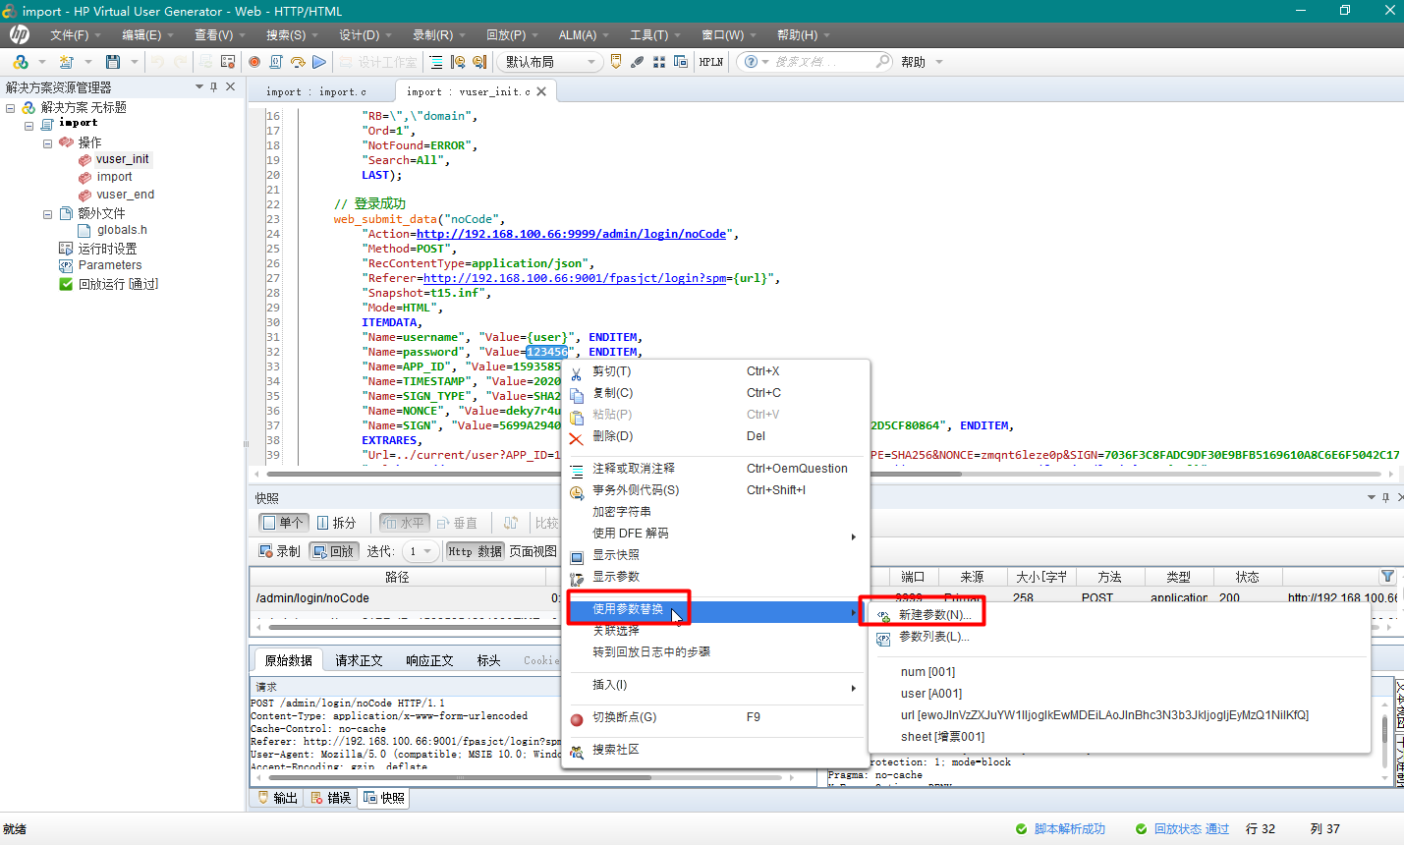Viewport: 1404px width, 845px height.
Task: Select the 回放 snapshot view icon
Action: point(333,550)
